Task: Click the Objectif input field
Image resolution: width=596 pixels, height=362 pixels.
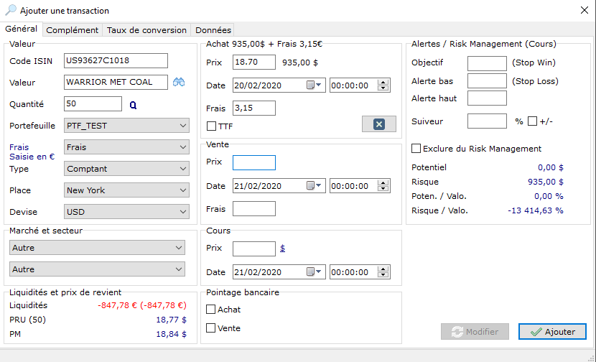Action: click(487, 63)
